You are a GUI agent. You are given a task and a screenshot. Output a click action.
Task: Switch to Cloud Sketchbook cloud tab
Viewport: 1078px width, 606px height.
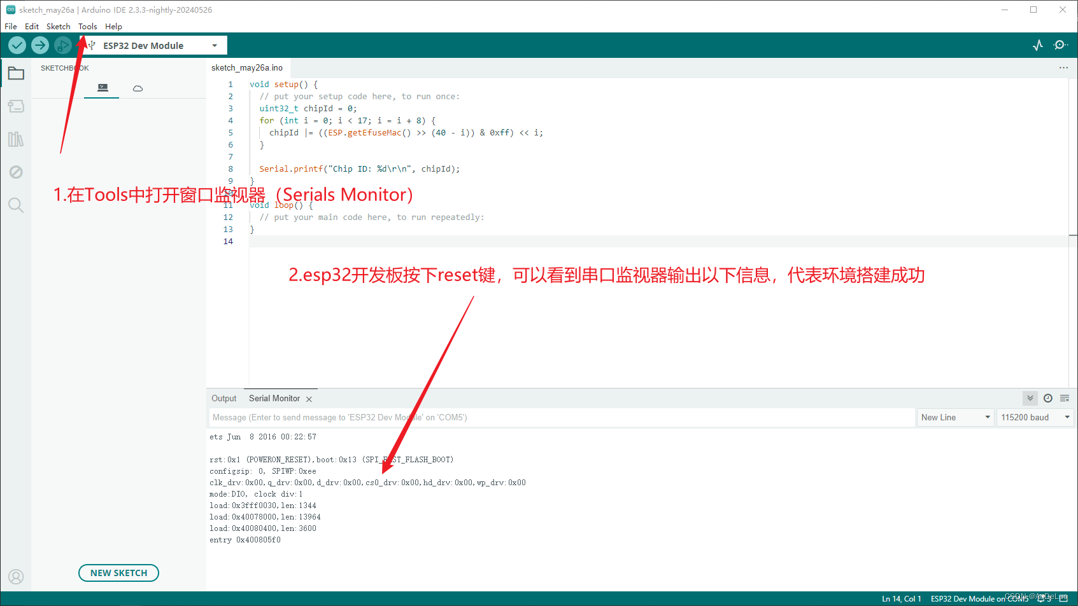138,88
